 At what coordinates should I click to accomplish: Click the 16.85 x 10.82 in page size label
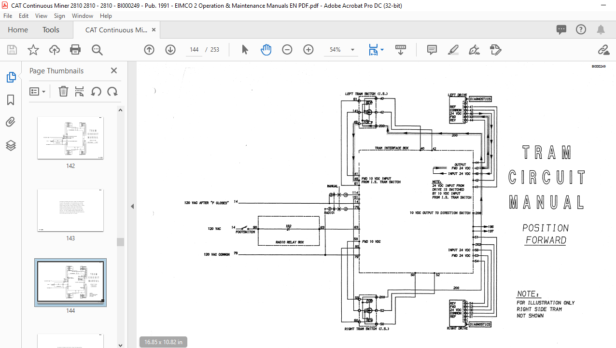pos(163,342)
